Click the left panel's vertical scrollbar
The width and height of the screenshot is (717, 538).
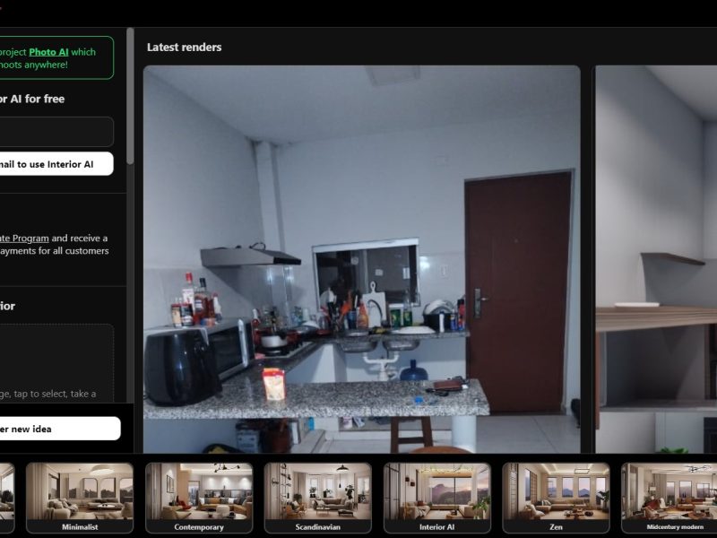point(130,96)
